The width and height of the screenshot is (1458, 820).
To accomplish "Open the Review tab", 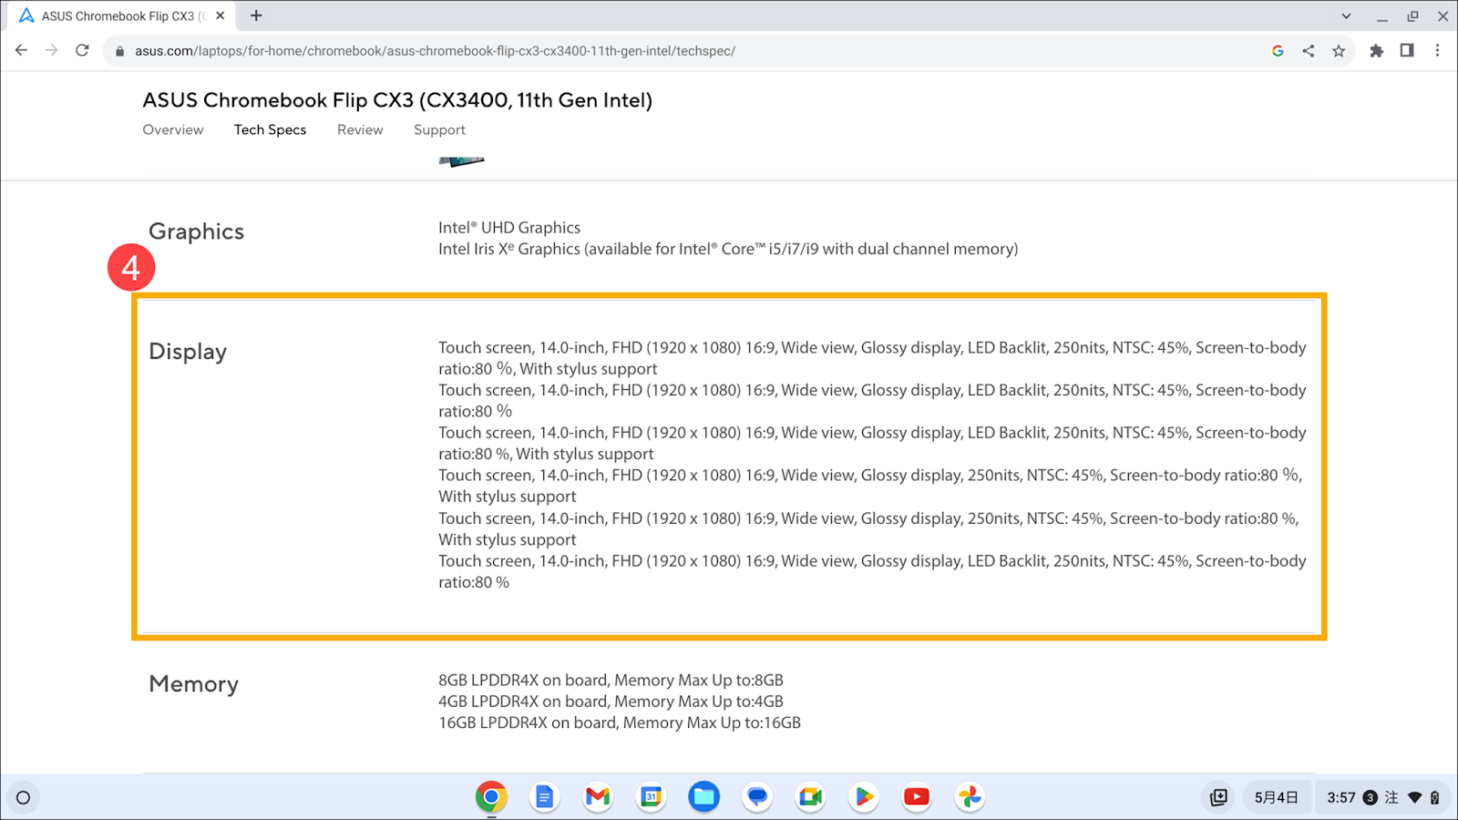I will [360, 129].
